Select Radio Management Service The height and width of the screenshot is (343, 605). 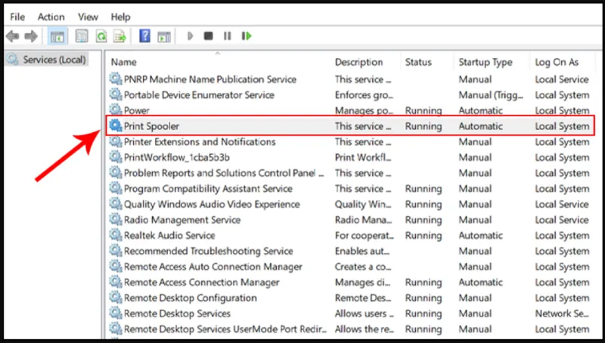[182, 220]
